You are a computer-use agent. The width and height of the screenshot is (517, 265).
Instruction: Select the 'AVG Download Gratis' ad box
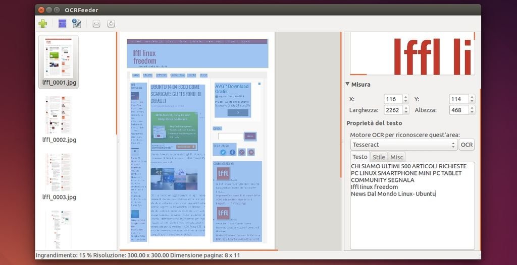click(x=232, y=100)
